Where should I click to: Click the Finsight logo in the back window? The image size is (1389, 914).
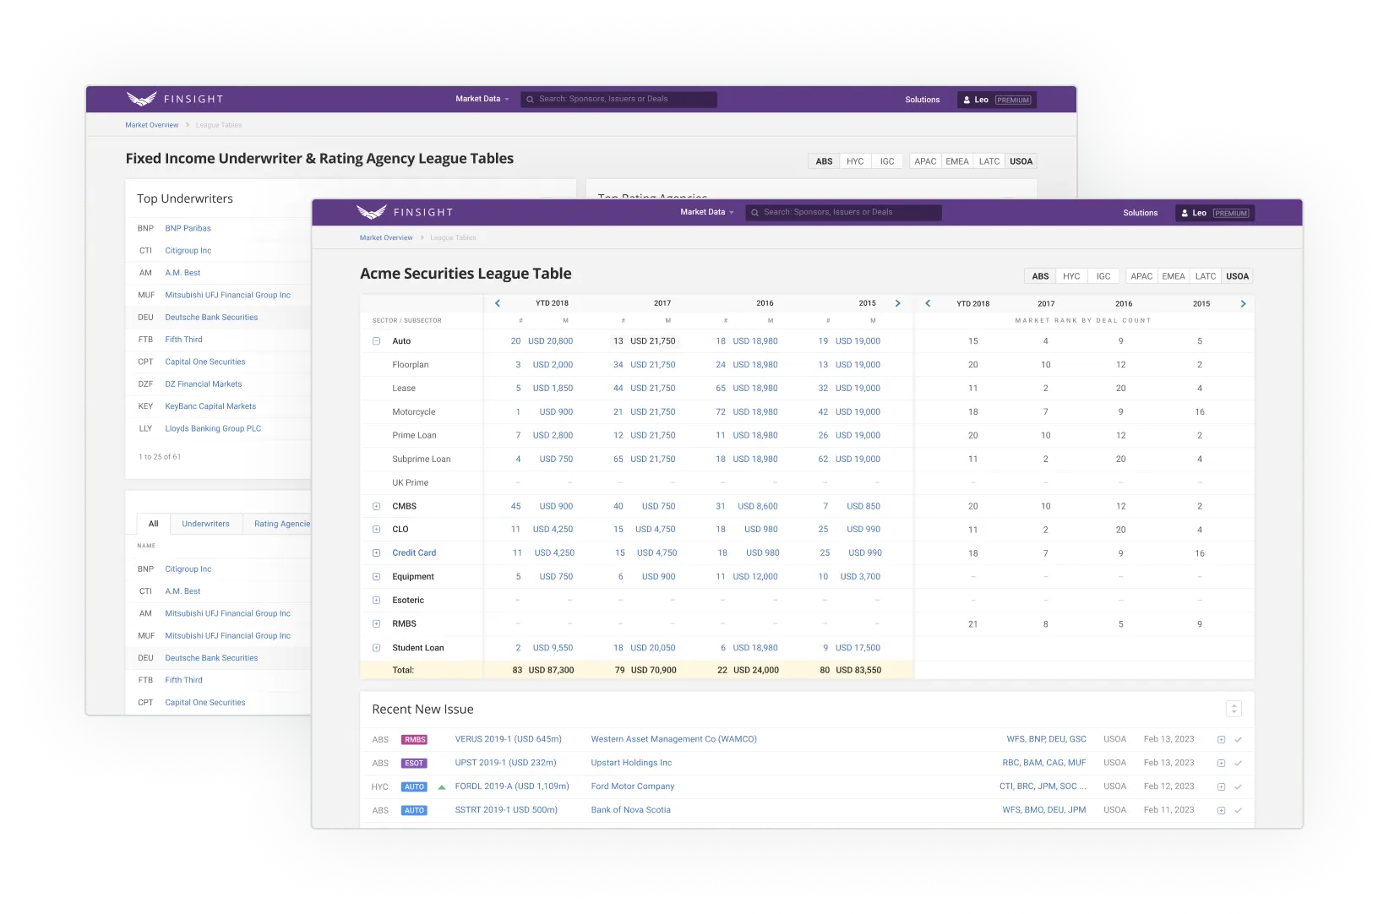click(175, 99)
